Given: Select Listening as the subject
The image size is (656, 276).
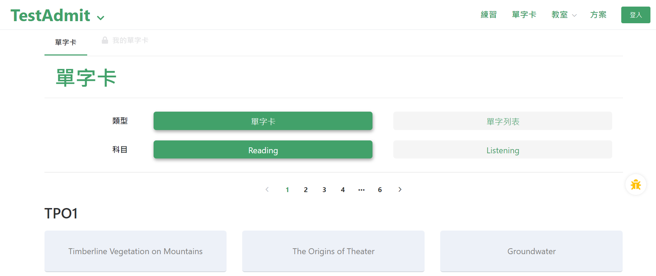Looking at the screenshot, I should pyautogui.click(x=502, y=150).
